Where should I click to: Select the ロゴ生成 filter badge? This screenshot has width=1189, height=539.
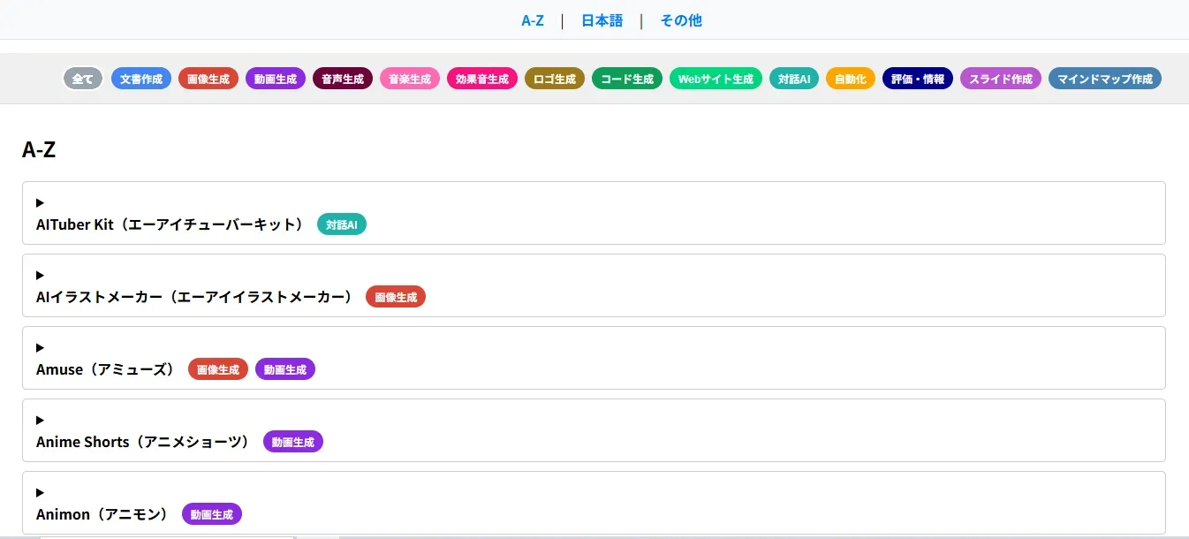(x=554, y=78)
